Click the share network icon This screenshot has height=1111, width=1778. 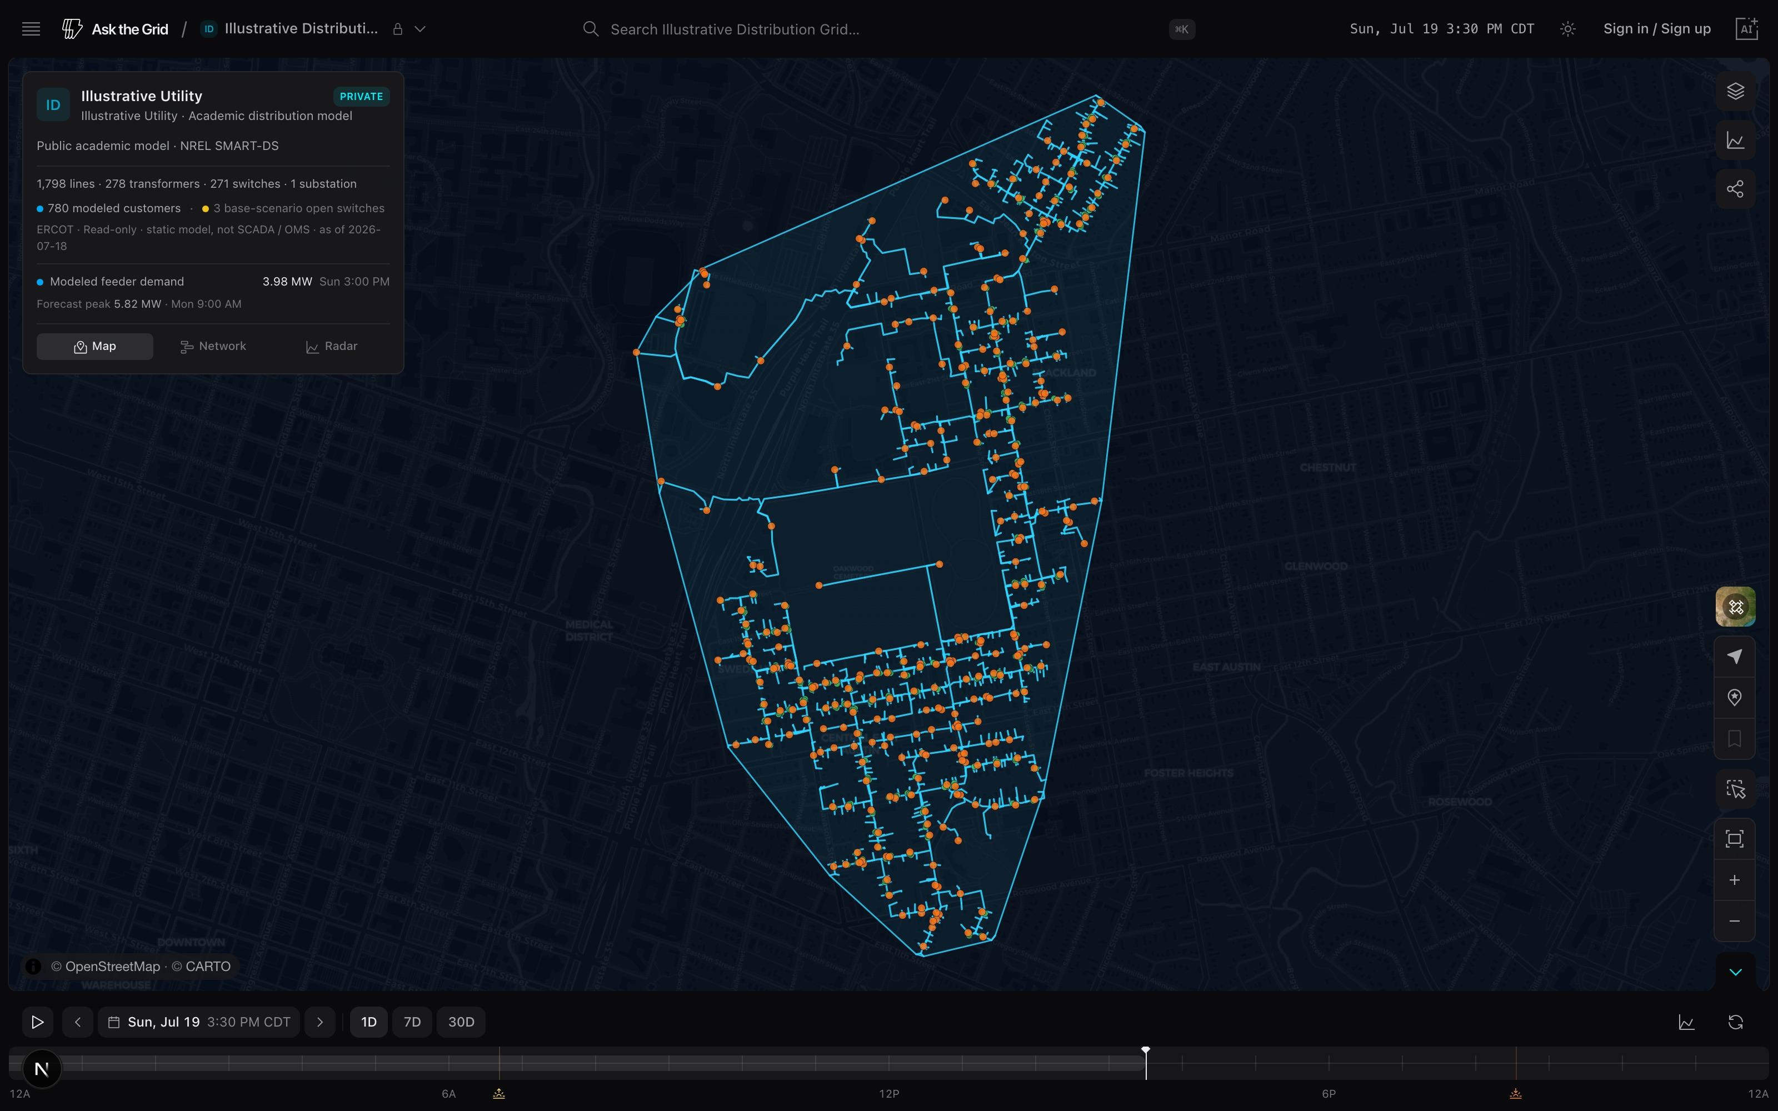coord(1735,189)
